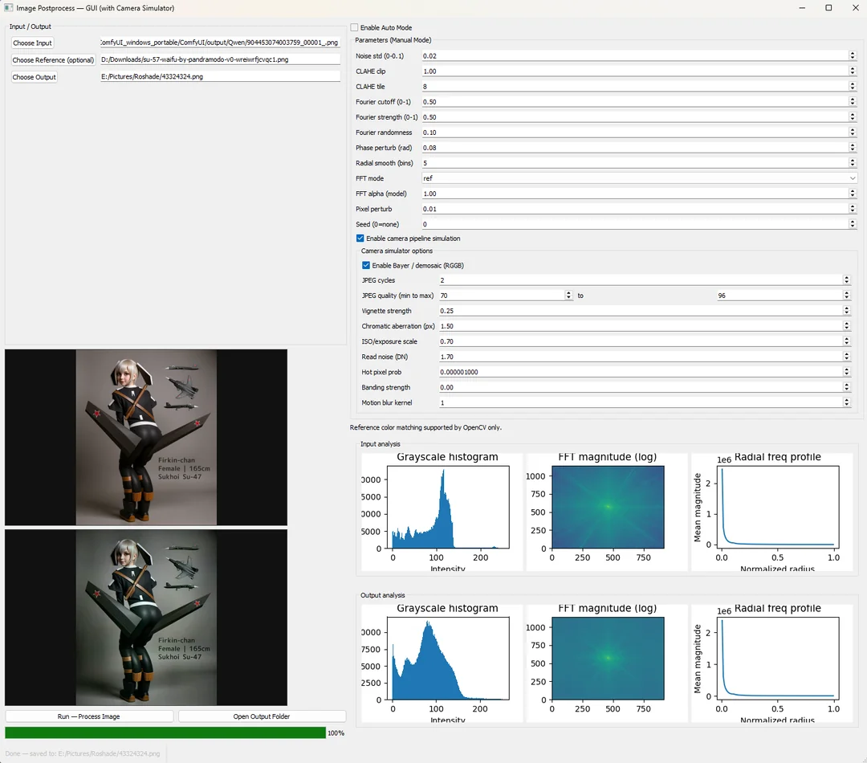Image resolution: width=867 pixels, height=763 pixels.
Task: Click the output FFT magnitude plot
Action: 608,658
